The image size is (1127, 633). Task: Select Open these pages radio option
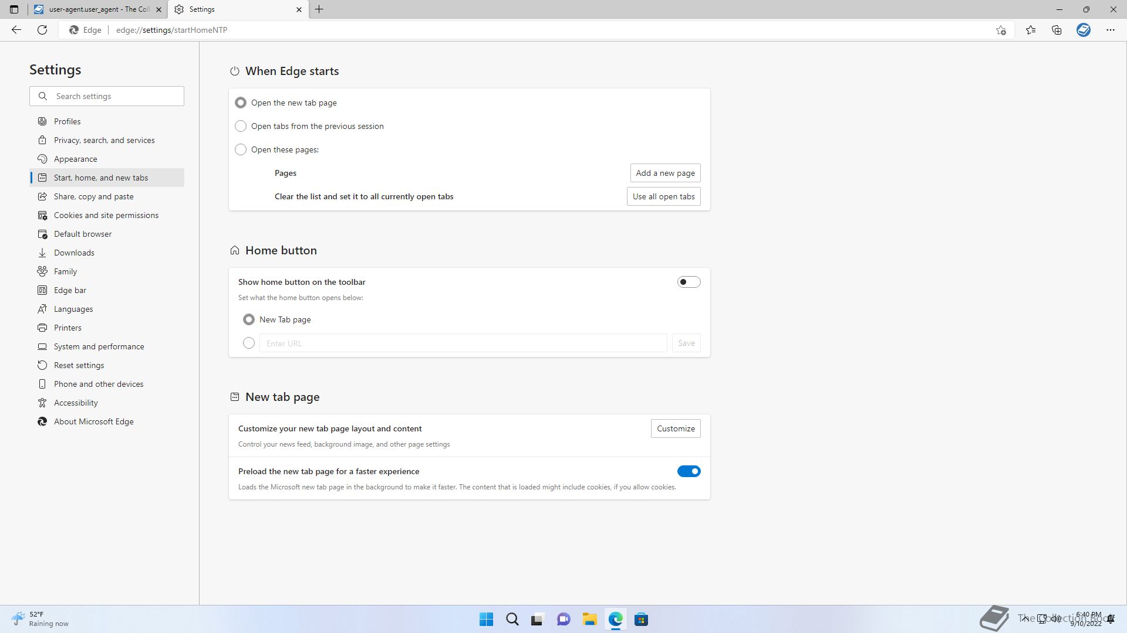pyautogui.click(x=241, y=149)
